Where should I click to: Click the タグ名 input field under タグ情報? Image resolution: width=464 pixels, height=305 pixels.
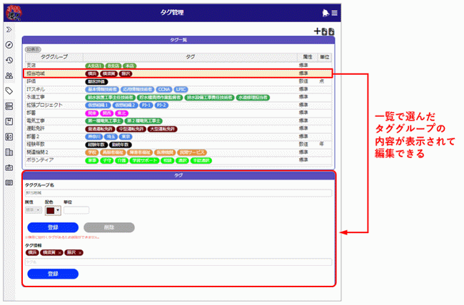pos(178,262)
